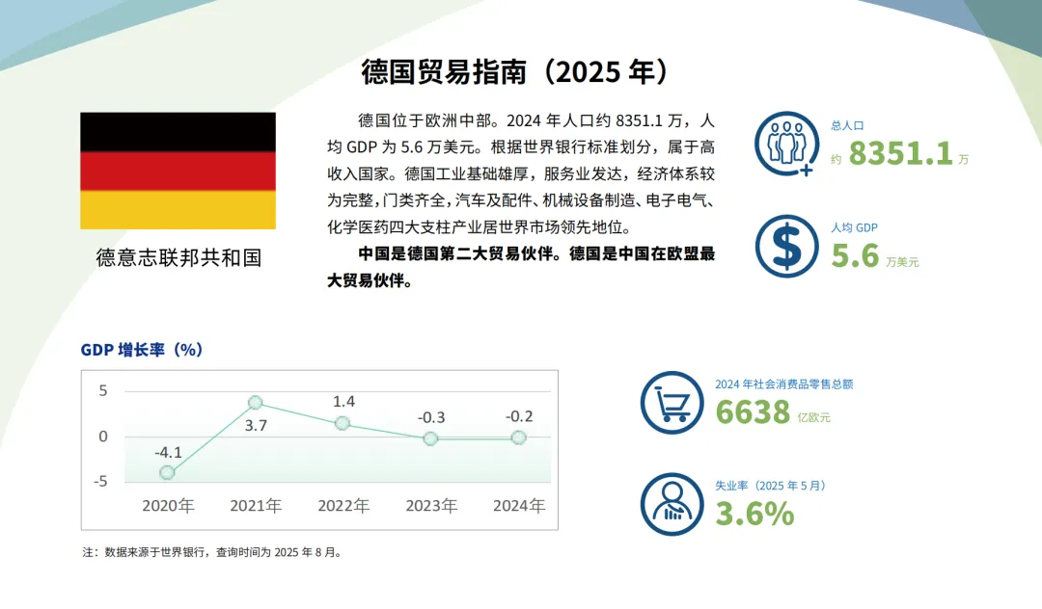
Task: Click the 2024 data point showing -0.2
Action: 517,438
